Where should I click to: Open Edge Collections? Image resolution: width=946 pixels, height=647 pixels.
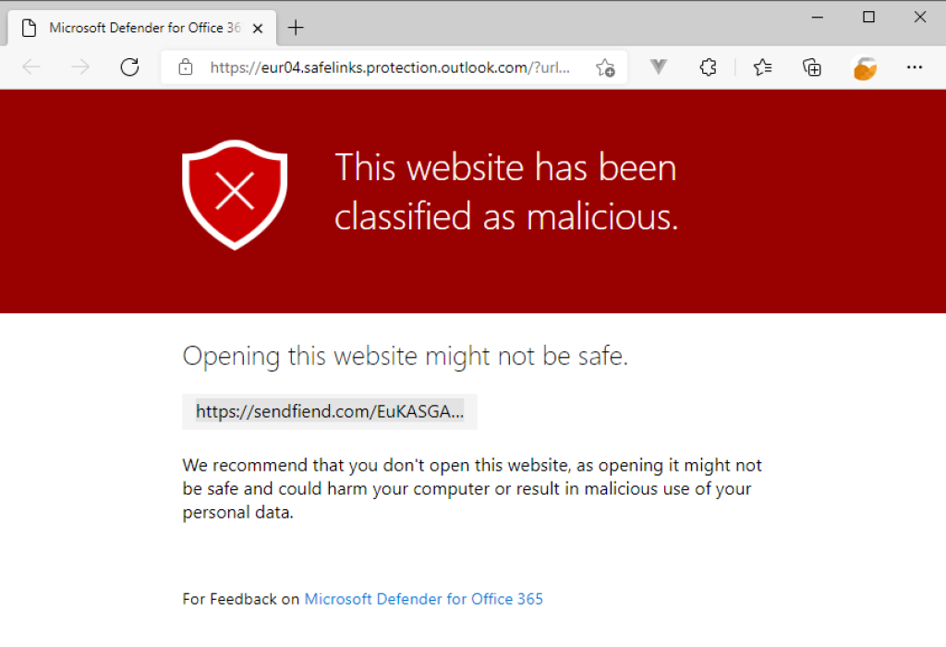pyautogui.click(x=812, y=67)
